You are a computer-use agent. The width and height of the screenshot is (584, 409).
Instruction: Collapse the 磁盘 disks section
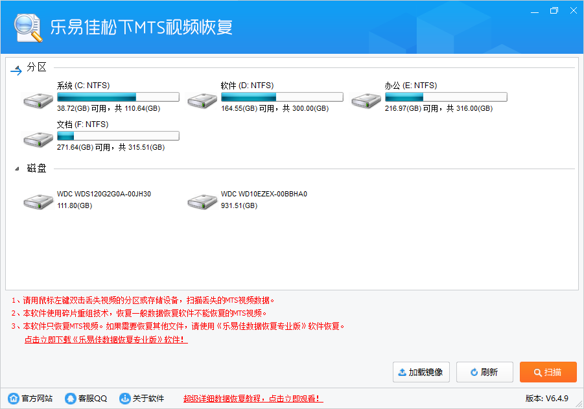[x=16, y=168]
